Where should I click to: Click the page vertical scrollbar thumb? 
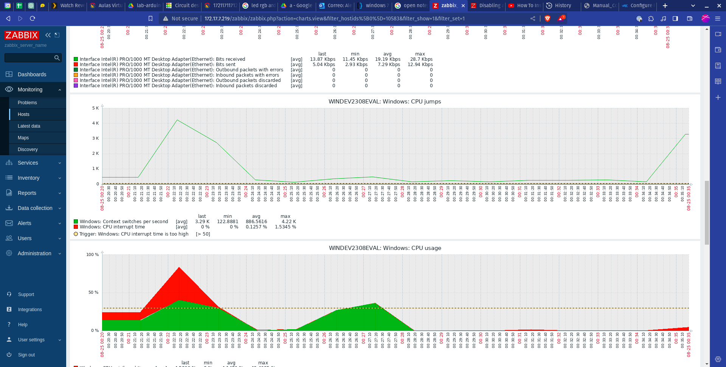click(707, 213)
